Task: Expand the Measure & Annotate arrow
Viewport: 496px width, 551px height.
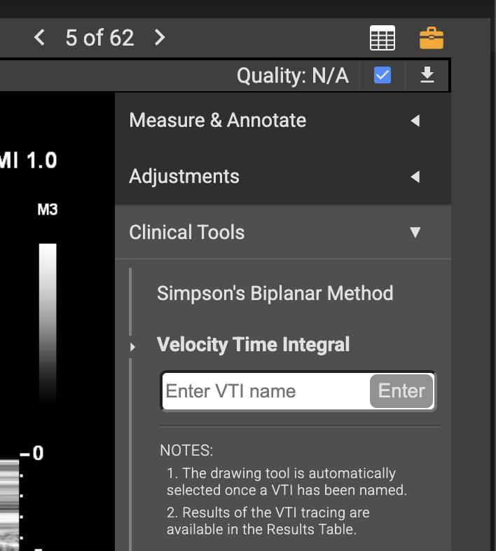Action: pos(415,121)
